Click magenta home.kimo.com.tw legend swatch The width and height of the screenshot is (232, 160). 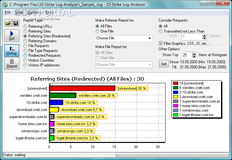pyautogui.click(x=176, y=106)
